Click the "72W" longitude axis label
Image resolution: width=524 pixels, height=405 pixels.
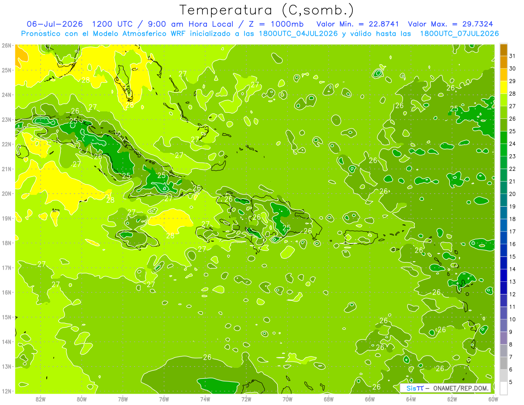point(246,399)
